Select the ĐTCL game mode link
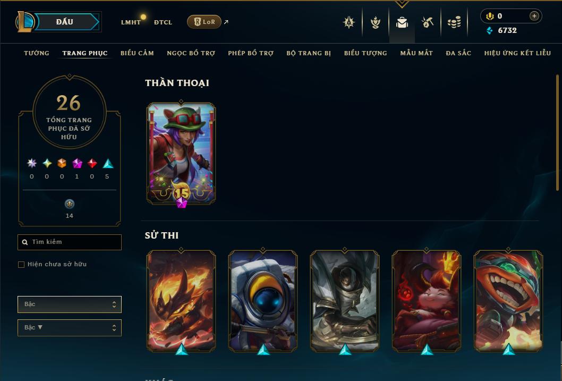 (163, 22)
